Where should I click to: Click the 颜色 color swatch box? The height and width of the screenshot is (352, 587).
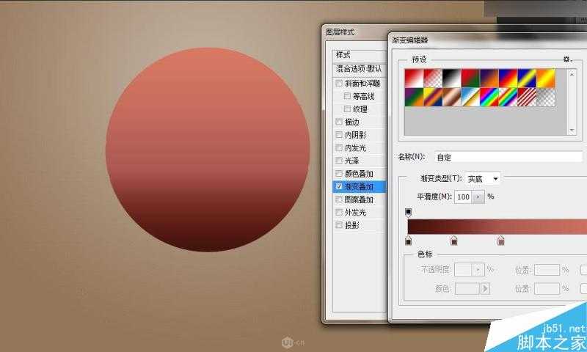[x=467, y=288]
